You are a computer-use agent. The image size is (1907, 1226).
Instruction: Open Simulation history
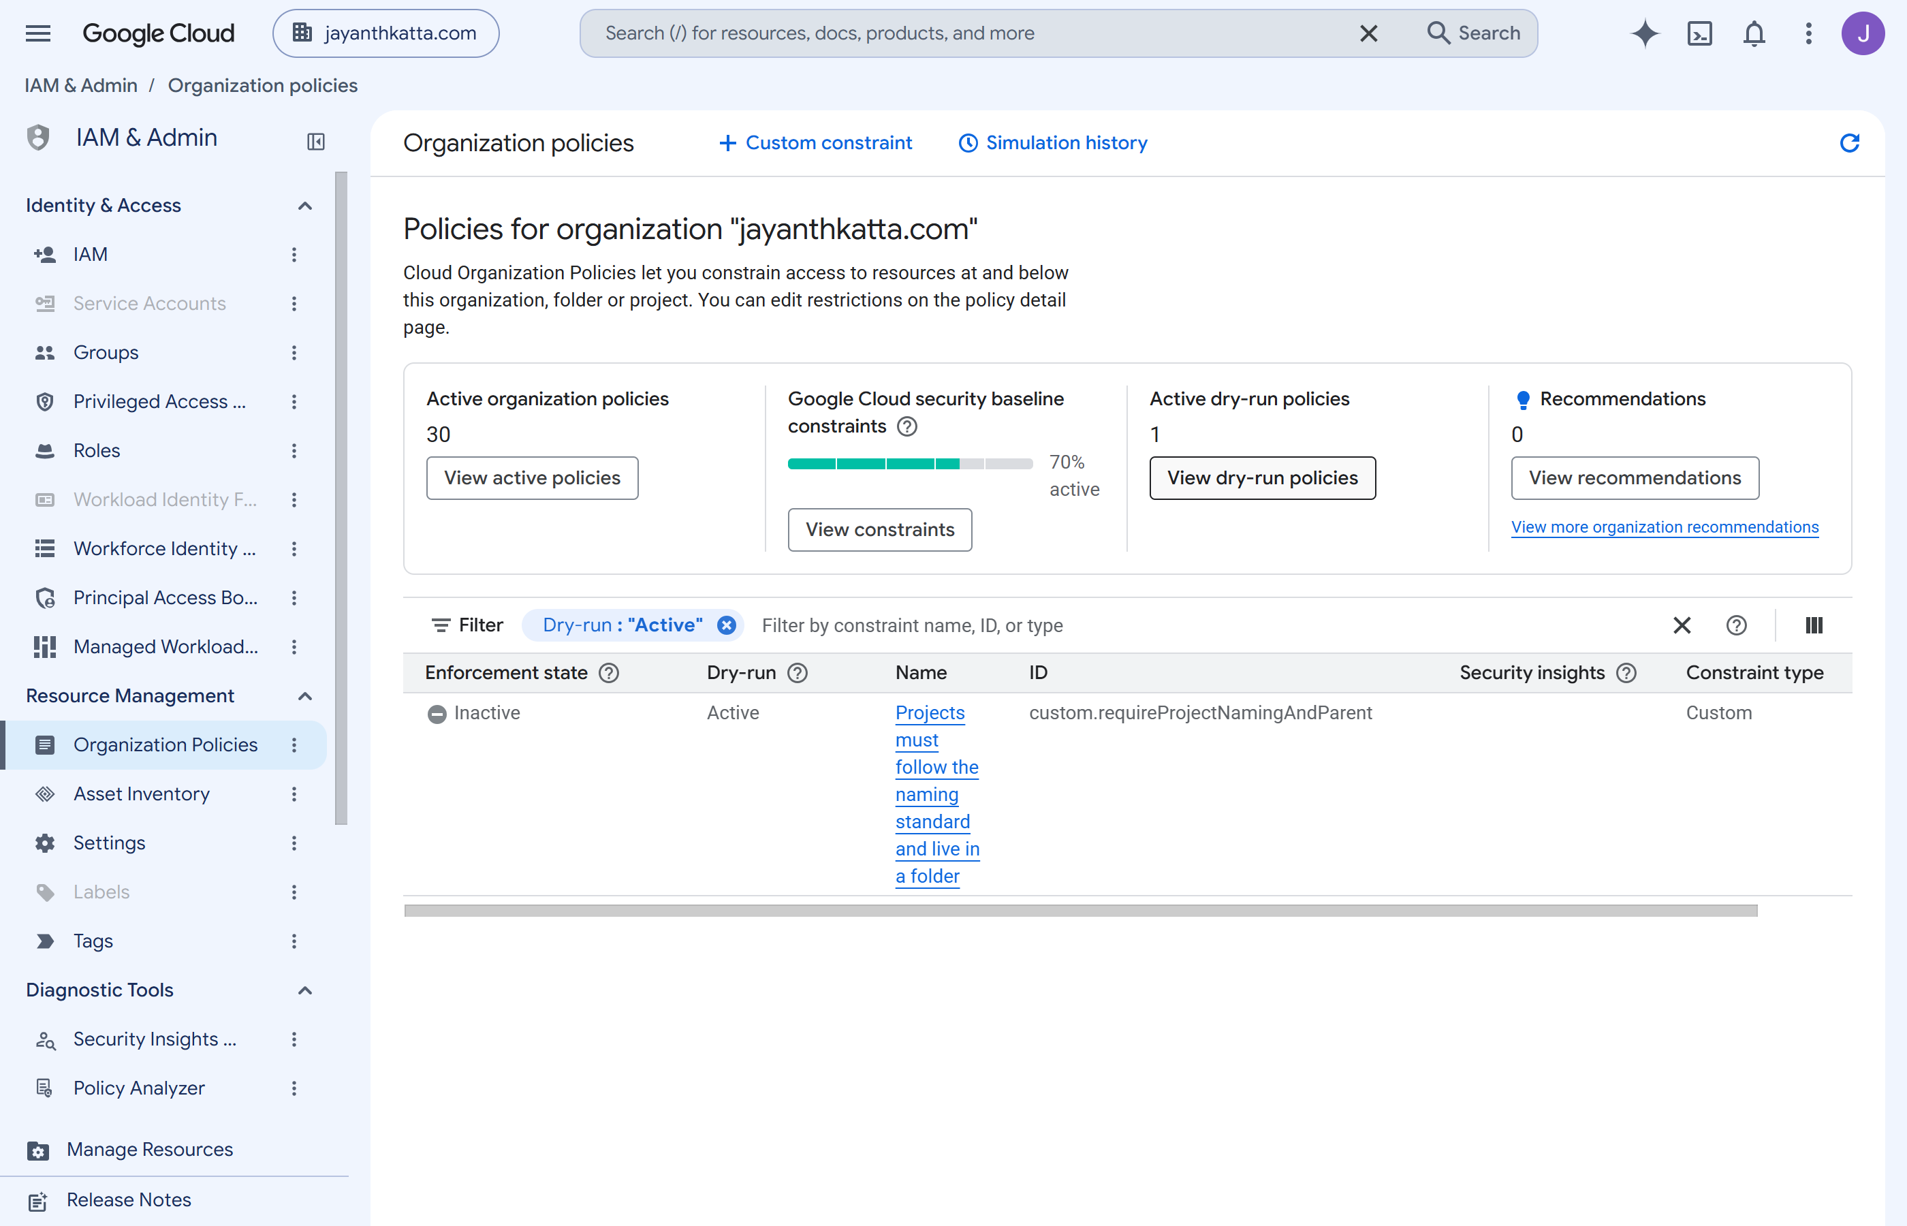[x=1052, y=142]
